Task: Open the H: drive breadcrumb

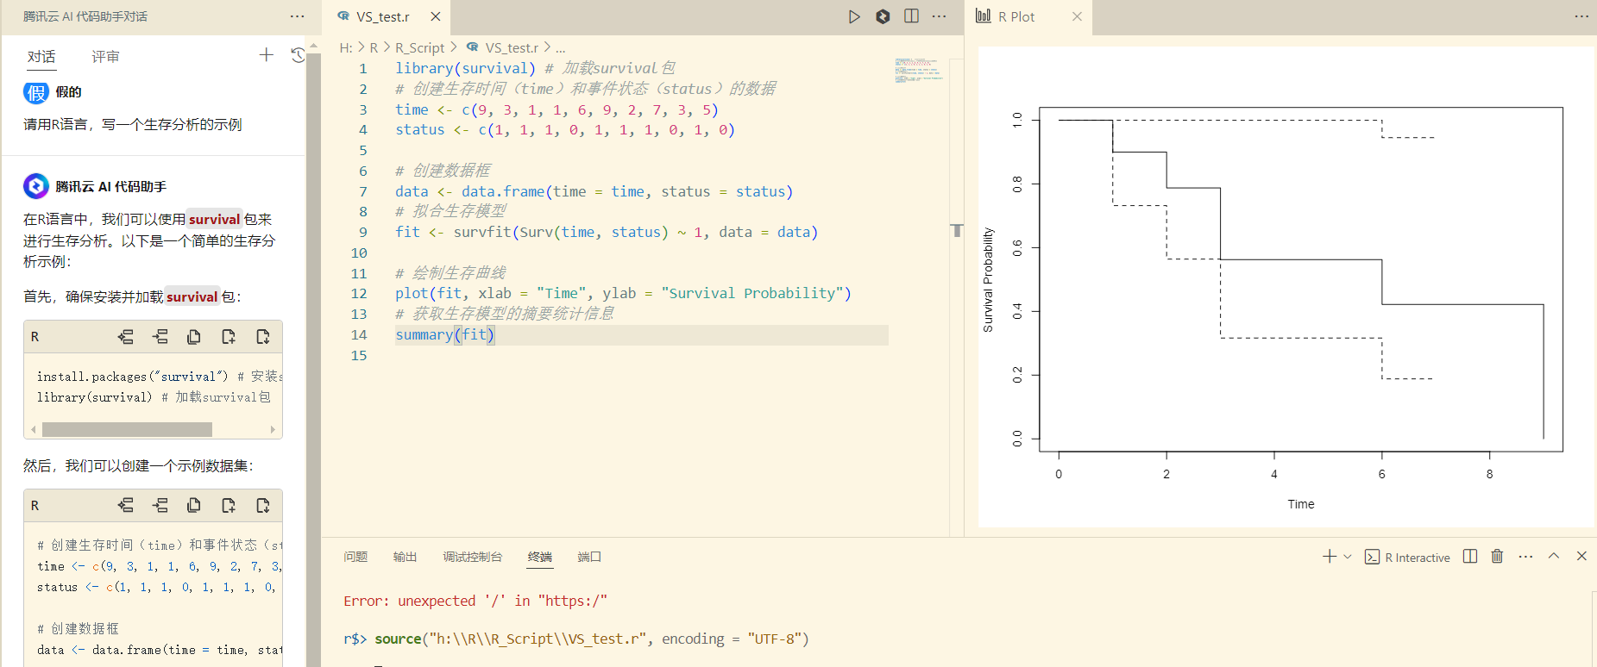Action: click(x=346, y=48)
